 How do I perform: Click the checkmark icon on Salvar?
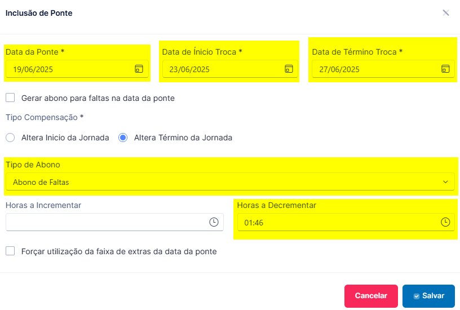[416, 296]
